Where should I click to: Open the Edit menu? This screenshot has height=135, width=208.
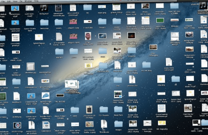point(9,1)
